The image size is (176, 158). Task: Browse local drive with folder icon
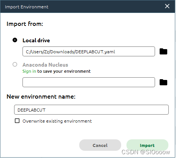coord(163,51)
